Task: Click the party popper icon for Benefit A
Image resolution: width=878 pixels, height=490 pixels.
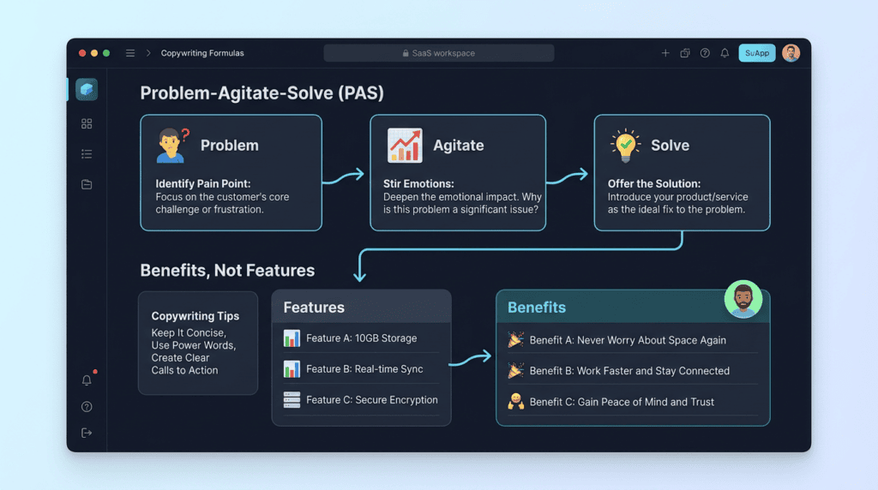Action: click(x=515, y=339)
